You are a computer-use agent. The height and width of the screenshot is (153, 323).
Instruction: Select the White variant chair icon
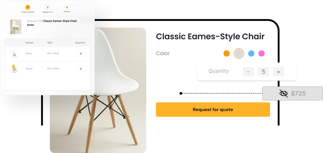pos(15,54)
